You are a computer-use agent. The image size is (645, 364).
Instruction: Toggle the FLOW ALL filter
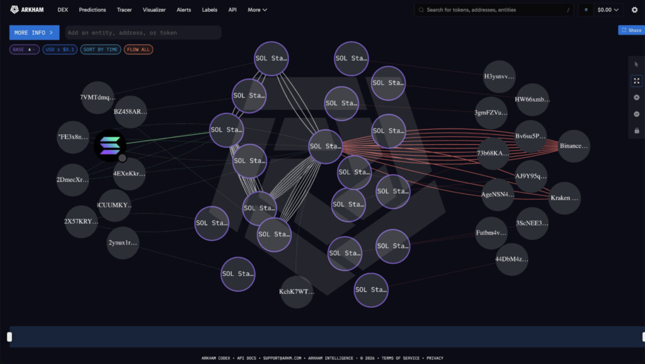click(138, 49)
